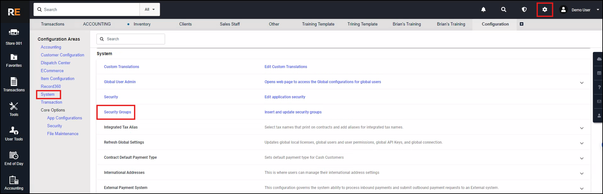The width and height of the screenshot is (603, 194).
Task: Click the Store 001 sidebar icon
Action: 14,37
